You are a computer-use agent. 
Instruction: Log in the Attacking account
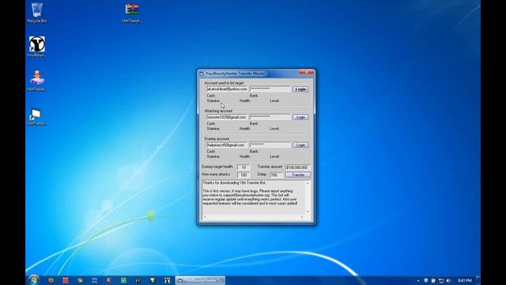[x=300, y=117]
